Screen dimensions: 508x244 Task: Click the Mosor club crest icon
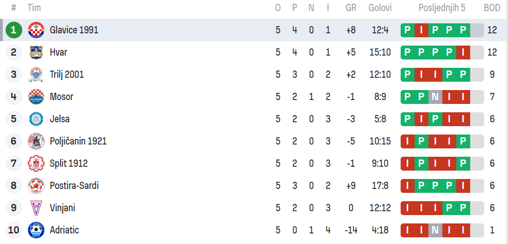pos(36,97)
